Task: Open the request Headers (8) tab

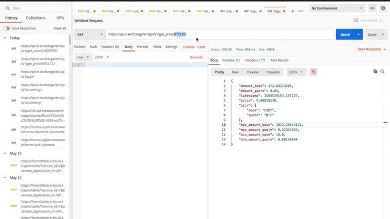Action: click(110, 47)
